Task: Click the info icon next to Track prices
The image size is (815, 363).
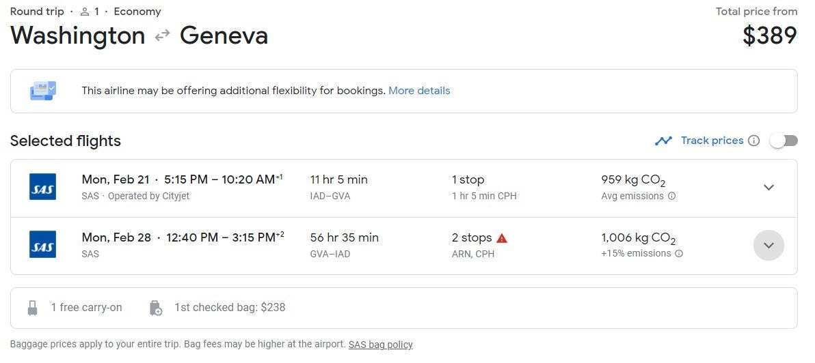Action: tap(753, 141)
